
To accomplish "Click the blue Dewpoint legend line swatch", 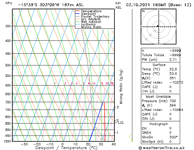I will pos(78,14).
